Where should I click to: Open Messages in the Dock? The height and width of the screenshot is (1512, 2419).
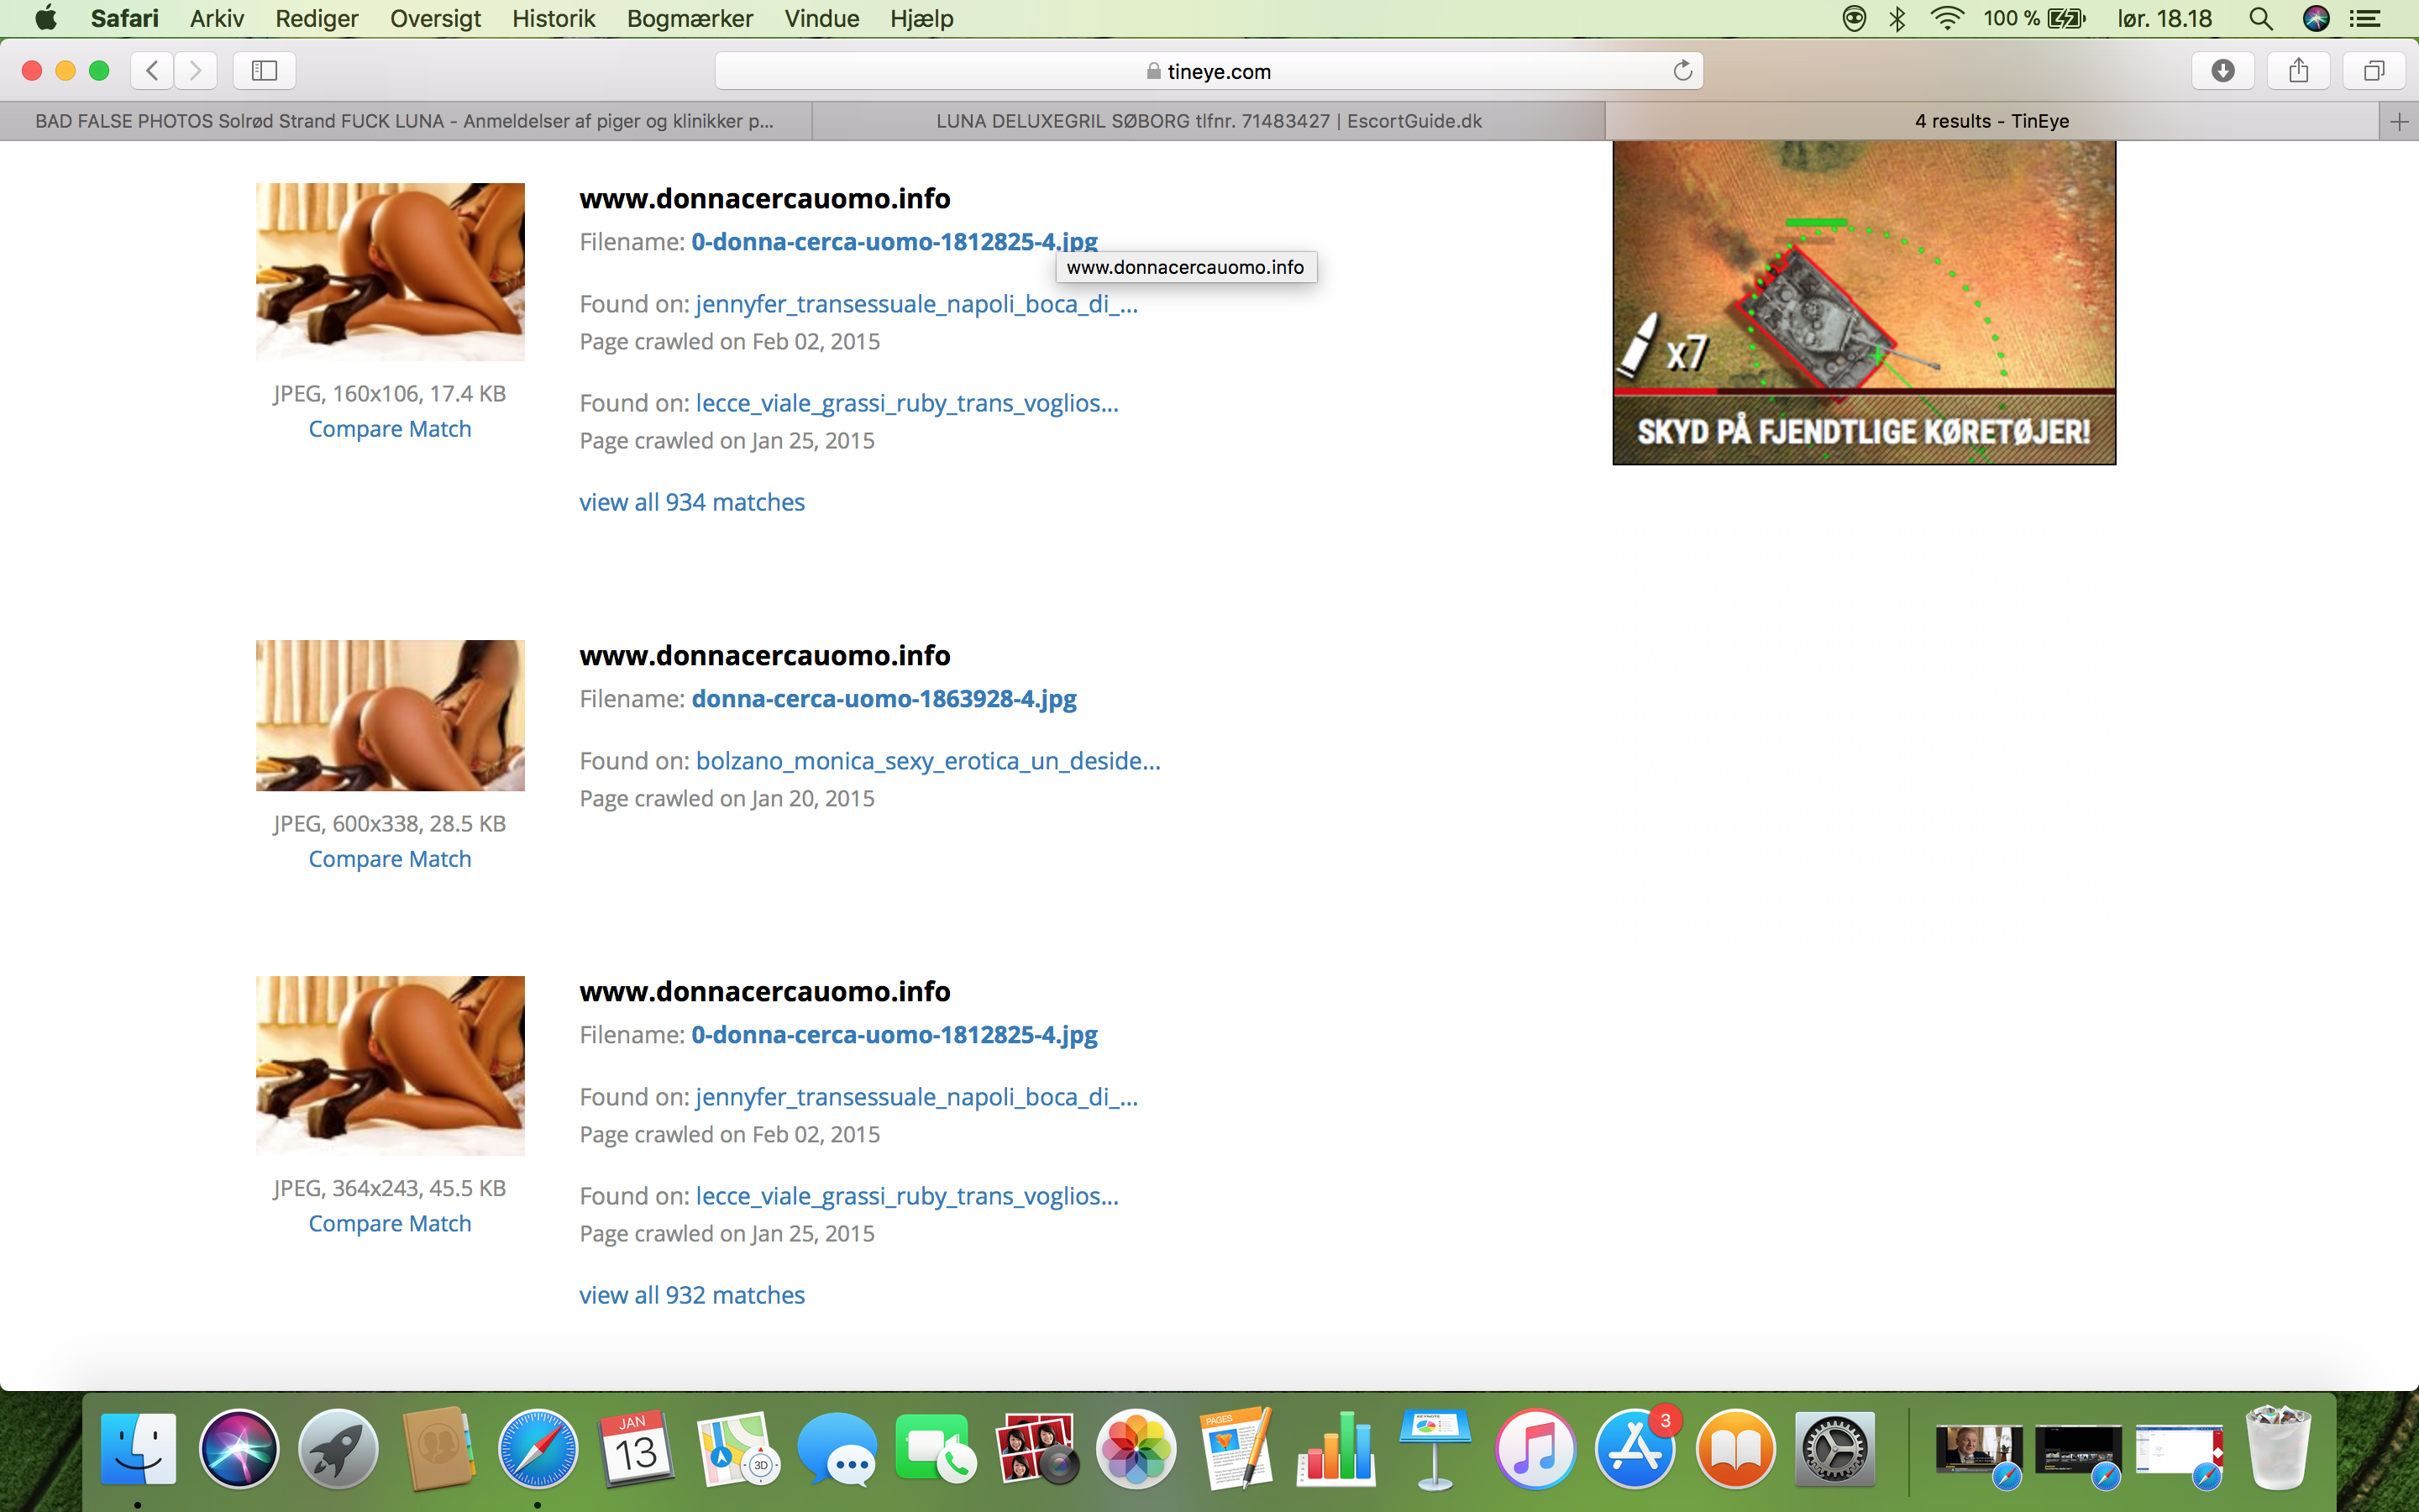click(x=837, y=1448)
